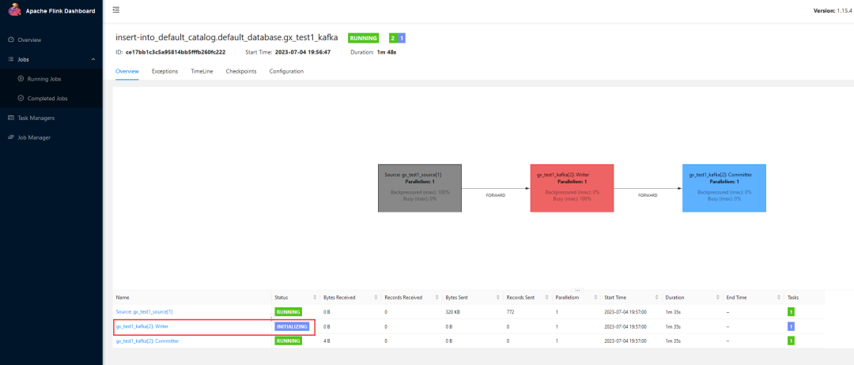Switch to the TimeLine tab
The image size is (854, 365).
pos(202,71)
